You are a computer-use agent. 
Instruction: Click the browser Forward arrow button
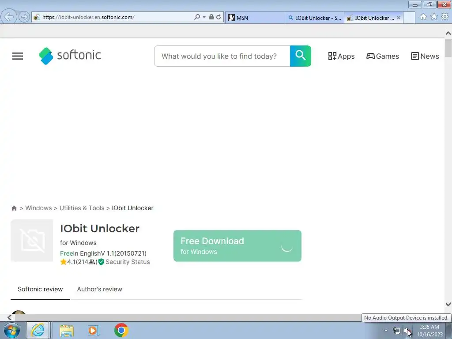[x=24, y=17]
